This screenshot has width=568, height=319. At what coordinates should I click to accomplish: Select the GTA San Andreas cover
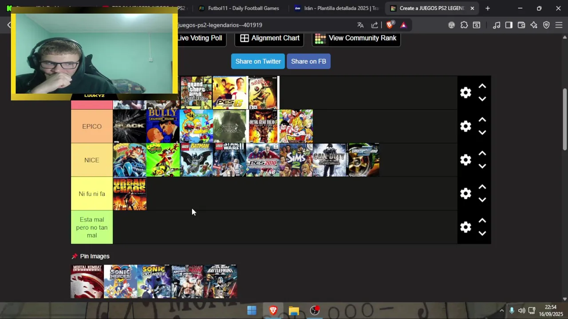pyautogui.click(x=196, y=93)
